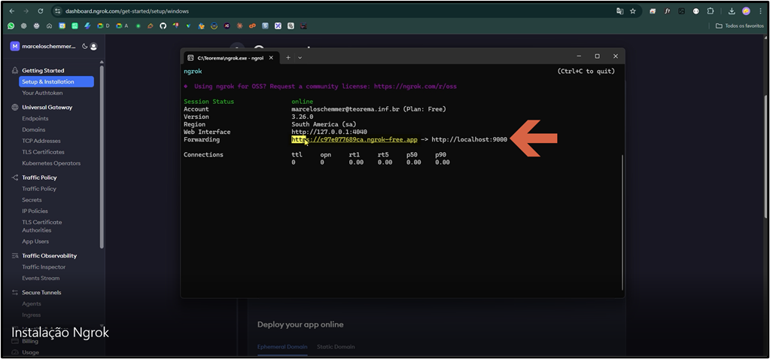
Task: Open the terminal profiles dropdown arrow
Action: 300,57
